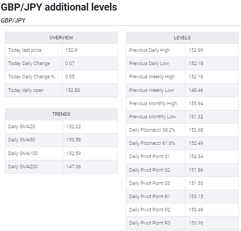Click the Daily Fibonacci 38.2% label

pos(152,130)
